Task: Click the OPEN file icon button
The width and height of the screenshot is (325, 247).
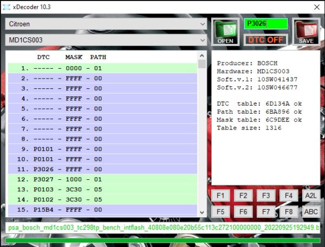Action: click(x=226, y=32)
